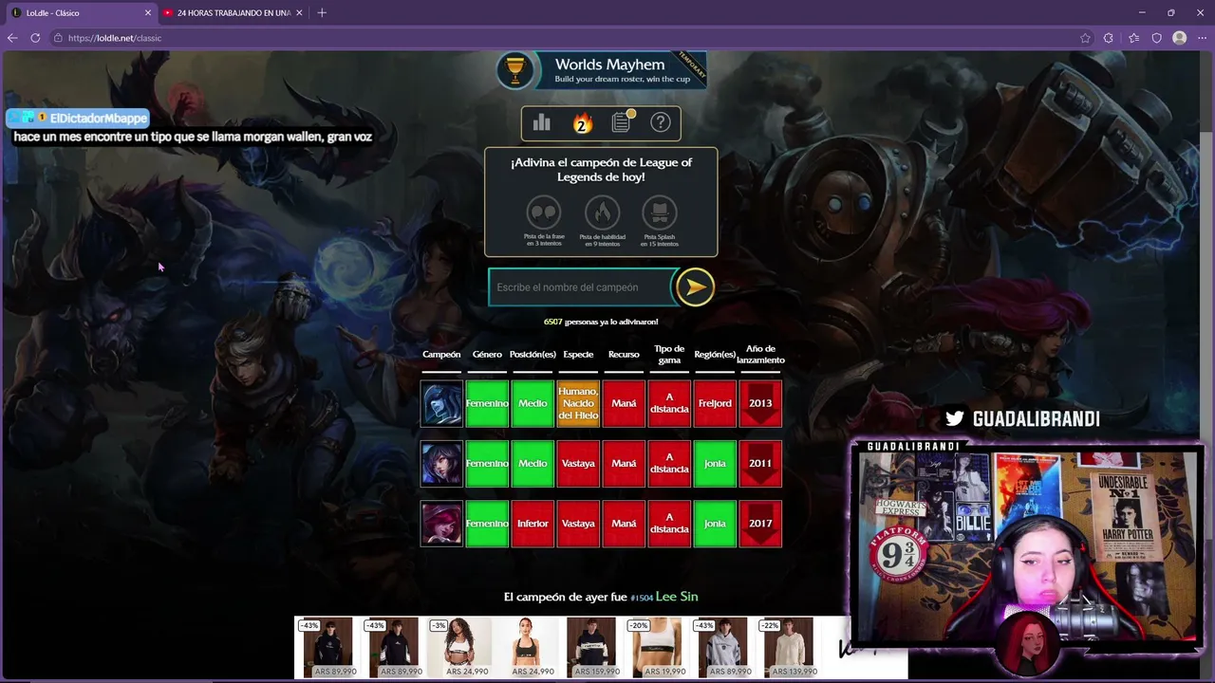Open the How to play question mark icon
Viewport: 1215px width, 683px height.
(661, 122)
